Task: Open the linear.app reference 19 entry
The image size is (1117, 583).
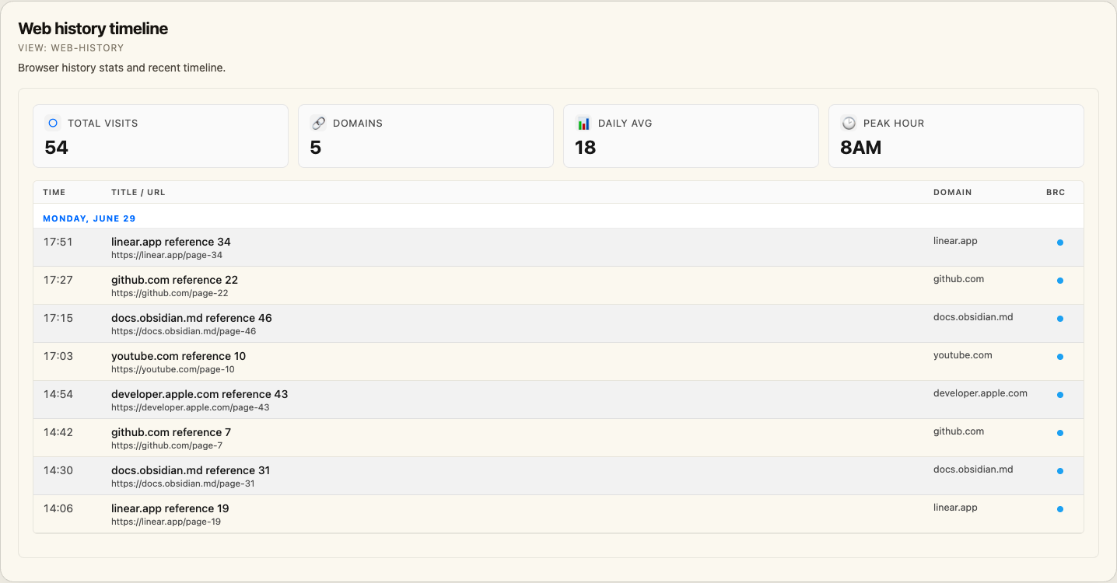Action: pos(170,508)
